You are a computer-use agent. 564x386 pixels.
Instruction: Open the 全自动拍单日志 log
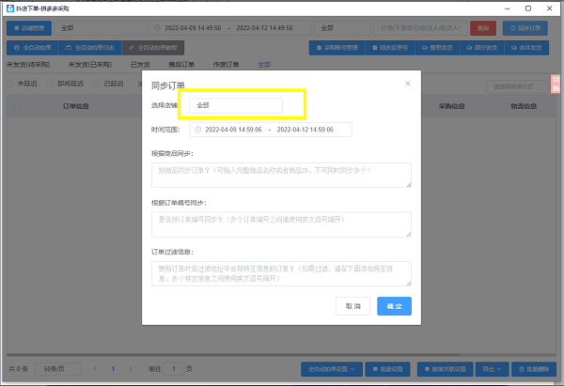(90, 48)
